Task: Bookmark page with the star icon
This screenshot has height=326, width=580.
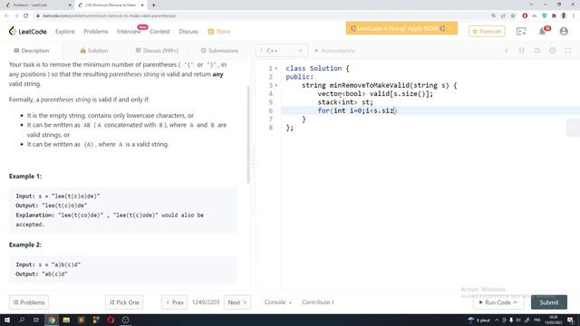Action: tap(513, 15)
